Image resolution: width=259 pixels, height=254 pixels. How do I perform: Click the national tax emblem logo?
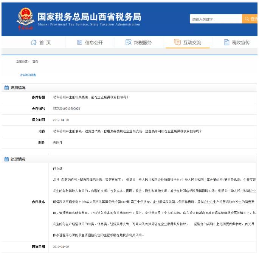(x=26, y=19)
